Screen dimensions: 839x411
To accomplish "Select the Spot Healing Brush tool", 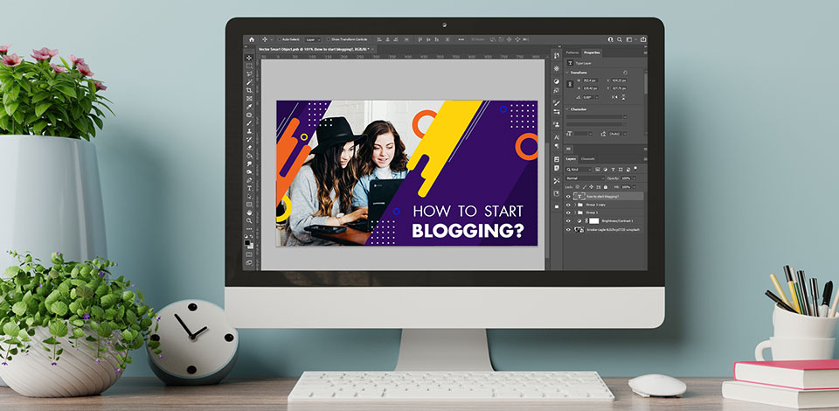I will coord(249,115).
